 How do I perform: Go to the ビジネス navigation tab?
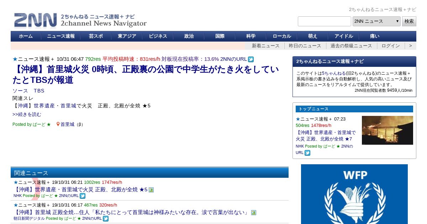click(x=158, y=36)
